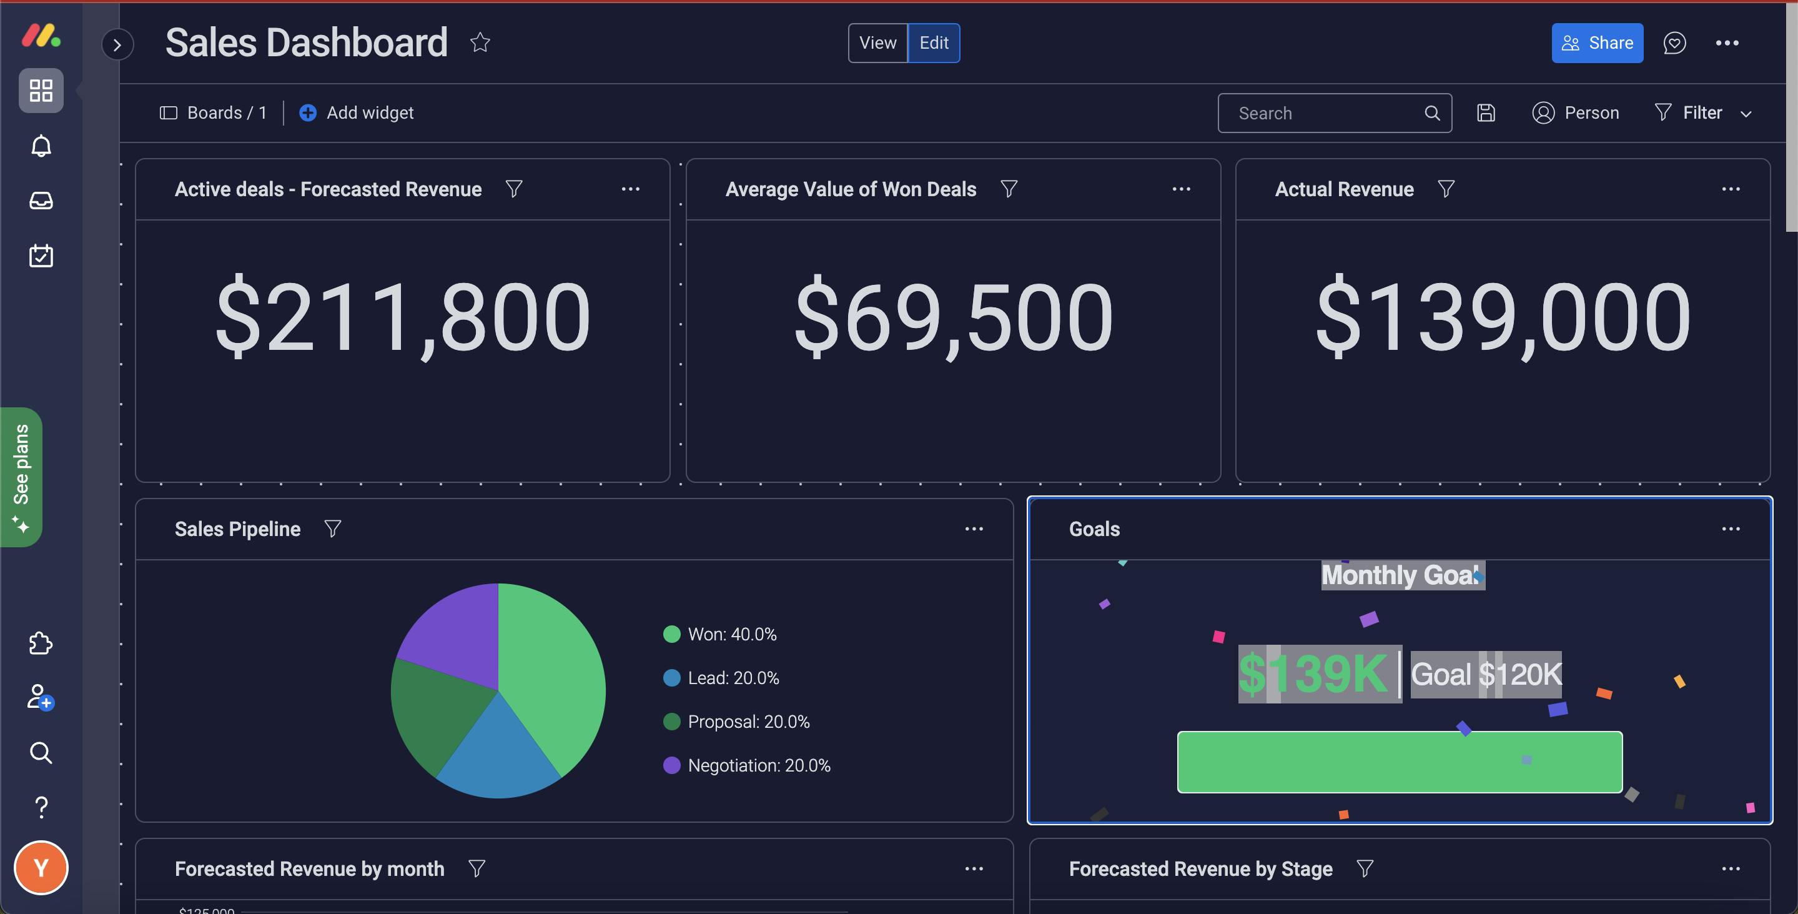Expand the Filter dropdown arrow
1798x914 pixels.
pos(1746,114)
